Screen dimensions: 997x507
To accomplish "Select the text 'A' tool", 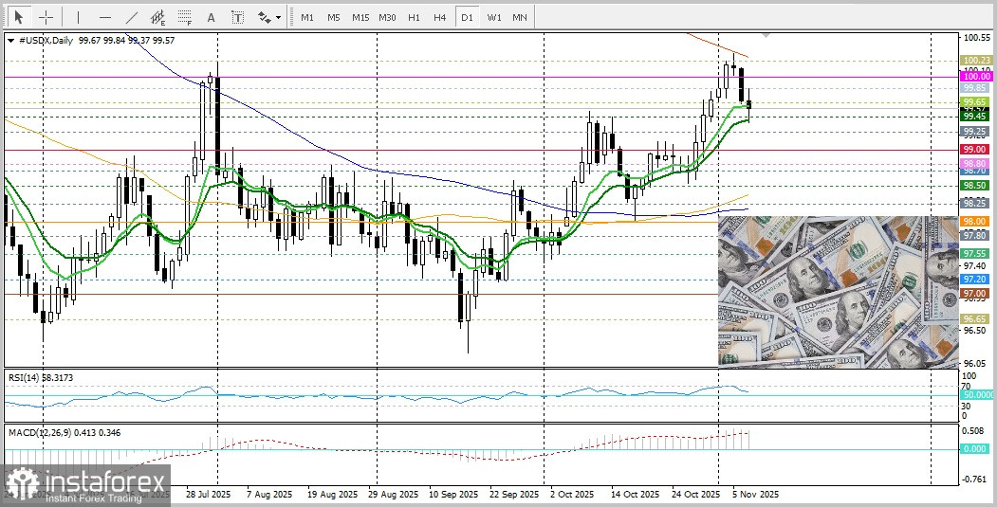I will (211, 17).
